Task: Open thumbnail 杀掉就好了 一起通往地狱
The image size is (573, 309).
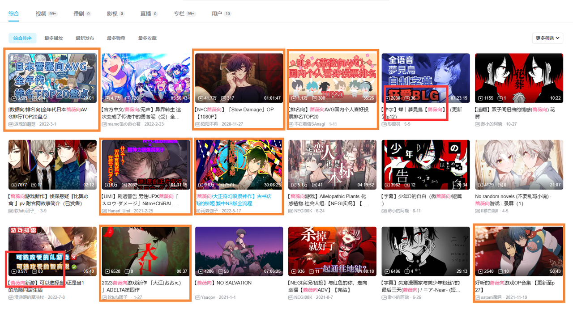Action: (x=333, y=251)
